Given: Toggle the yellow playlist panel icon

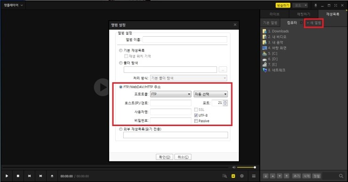Looking at the screenshot, I should pyautogui.click(x=233, y=176).
